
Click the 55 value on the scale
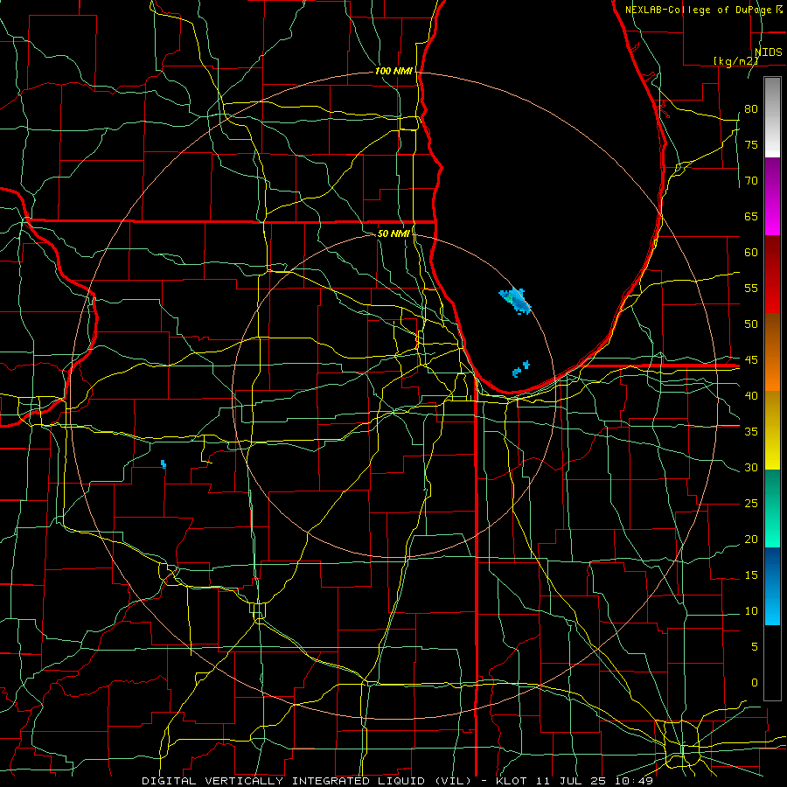pyautogui.click(x=751, y=288)
